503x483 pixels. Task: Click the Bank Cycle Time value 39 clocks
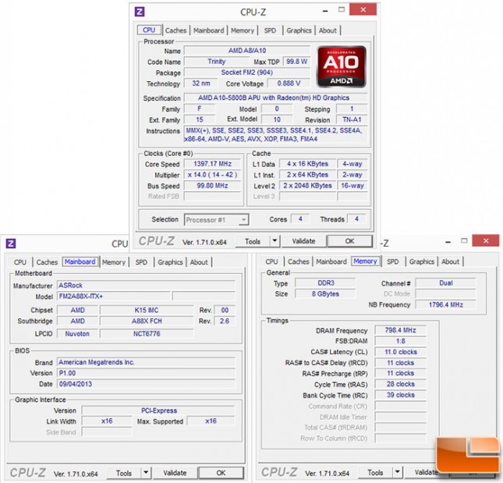[400, 395]
